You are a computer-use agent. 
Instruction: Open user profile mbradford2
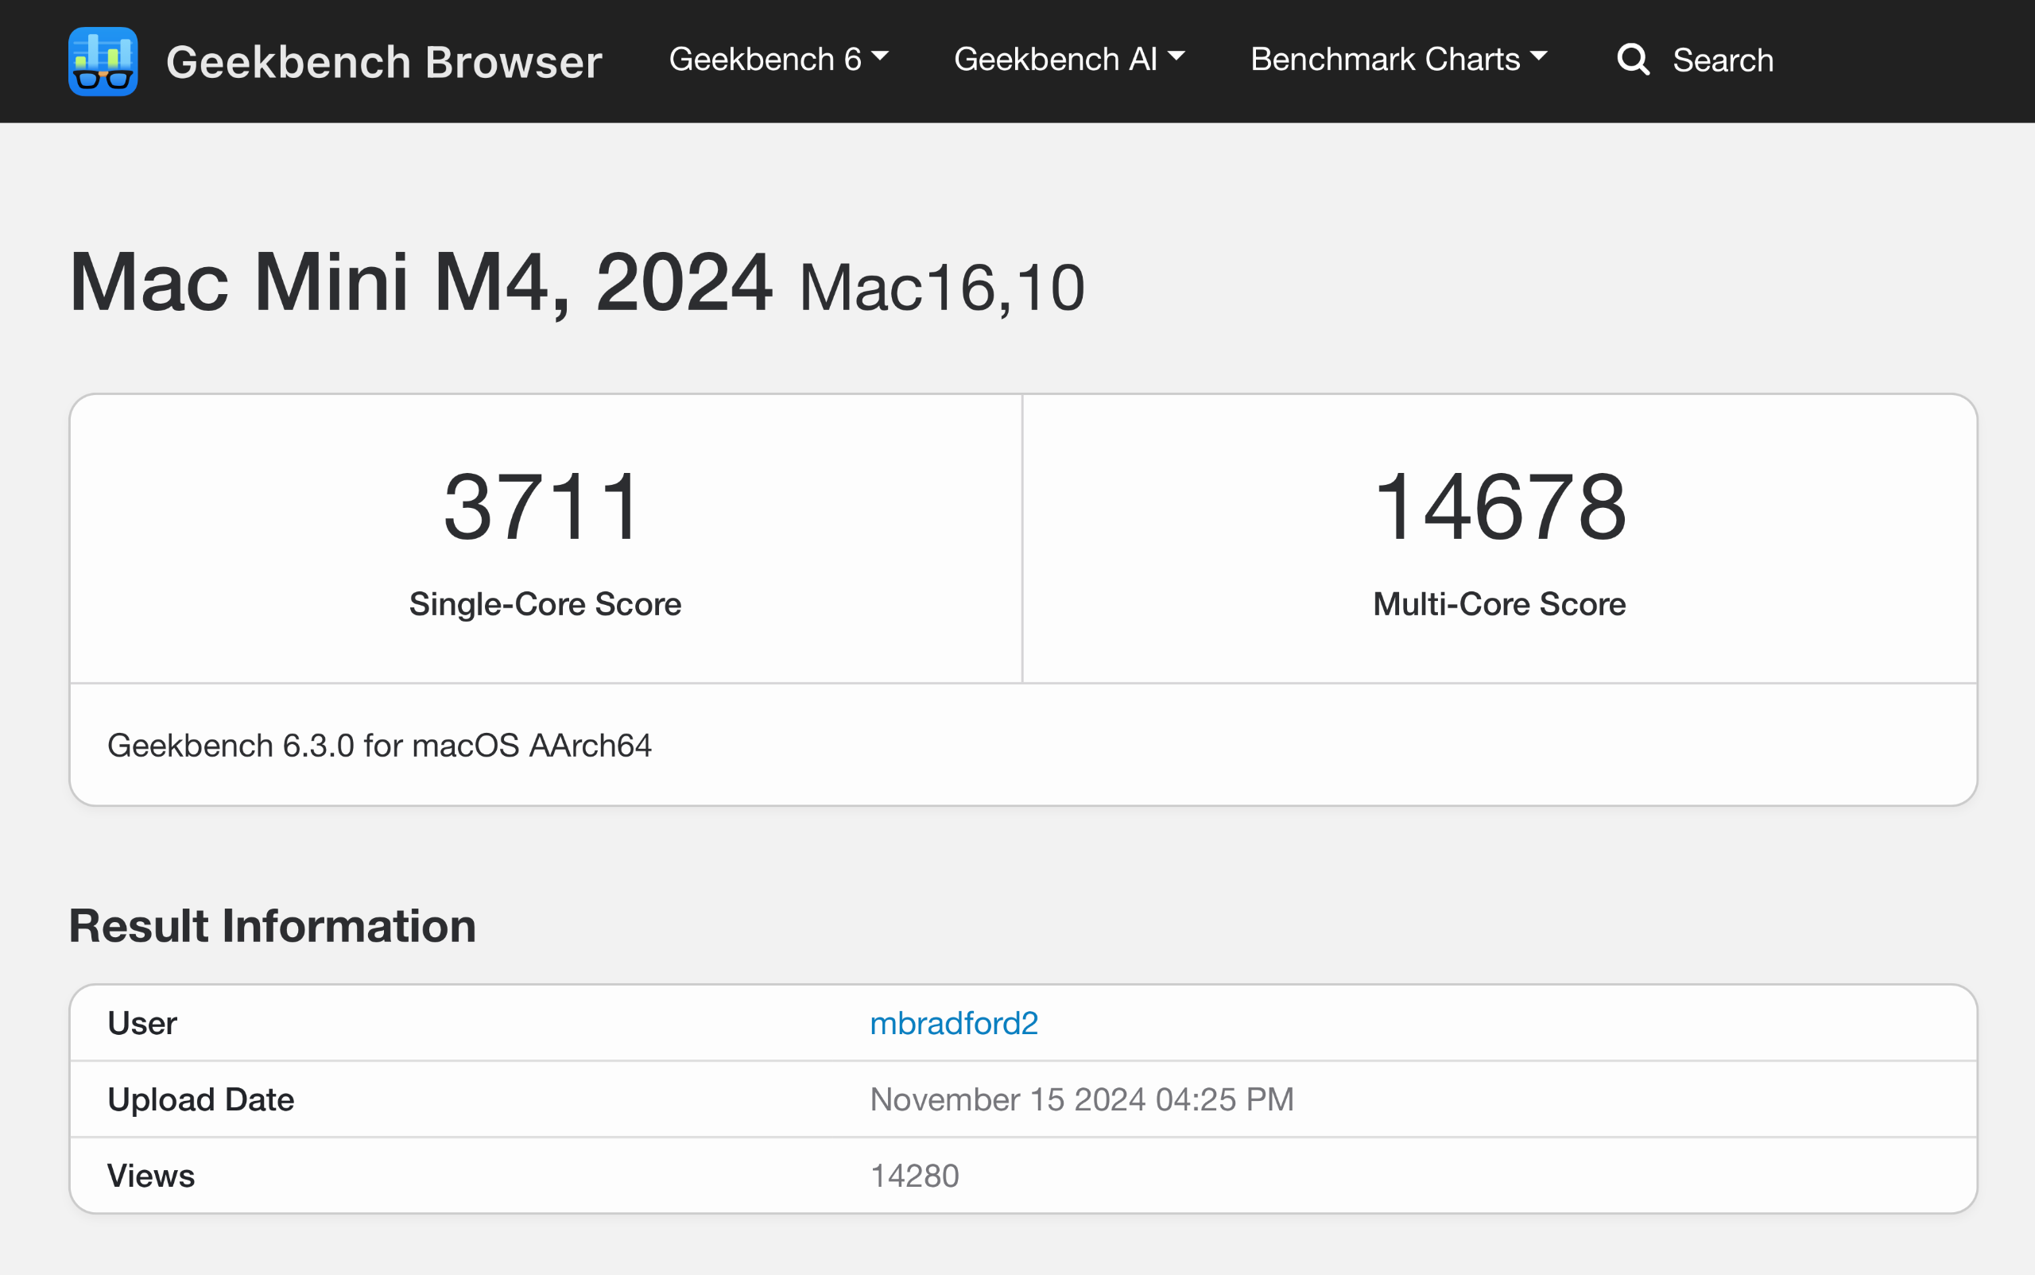coord(954,1023)
